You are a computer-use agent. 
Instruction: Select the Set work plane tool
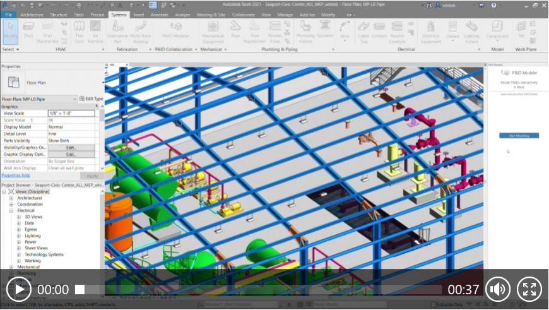[521, 30]
